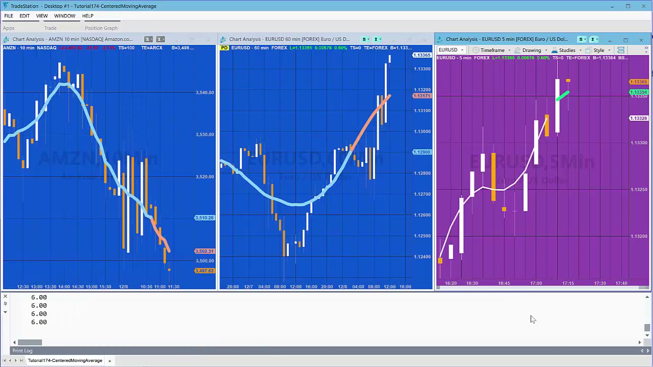Click 1.13326 price marker on 5 min chart

(x=639, y=118)
